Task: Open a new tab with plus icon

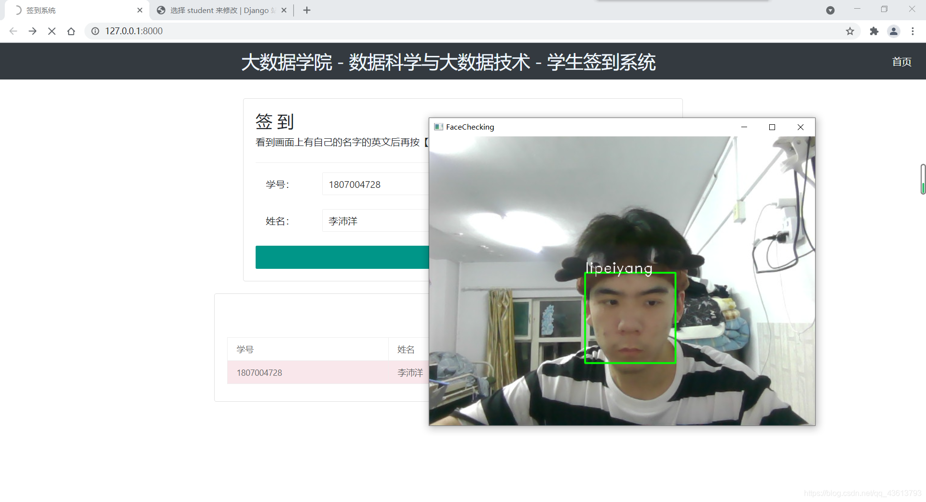Action: (307, 10)
